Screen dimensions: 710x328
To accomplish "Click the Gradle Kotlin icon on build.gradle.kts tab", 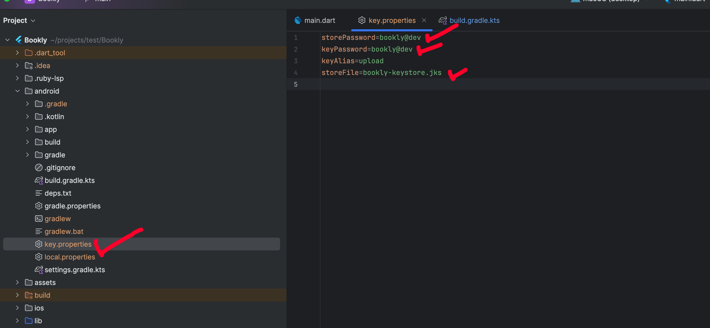I will (443, 20).
